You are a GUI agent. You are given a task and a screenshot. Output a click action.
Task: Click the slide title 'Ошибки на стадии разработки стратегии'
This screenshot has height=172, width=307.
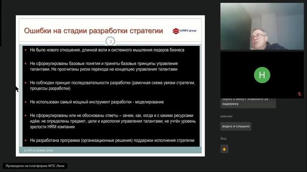pyautogui.click(x=94, y=31)
